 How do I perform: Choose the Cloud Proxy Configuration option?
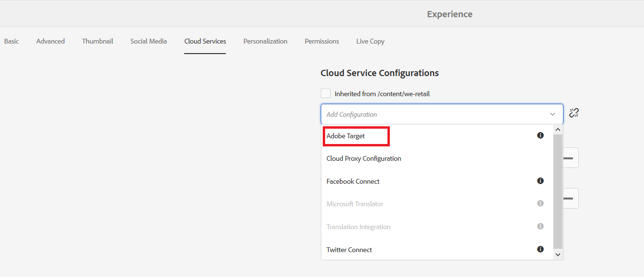pyautogui.click(x=363, y=158)
